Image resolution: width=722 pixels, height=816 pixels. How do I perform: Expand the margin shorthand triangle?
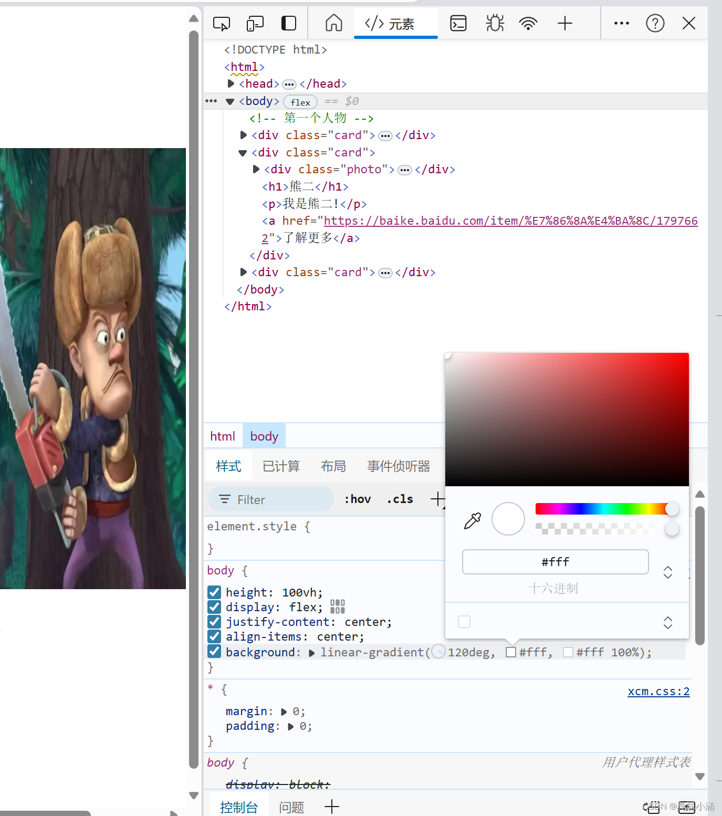(284, 712)
